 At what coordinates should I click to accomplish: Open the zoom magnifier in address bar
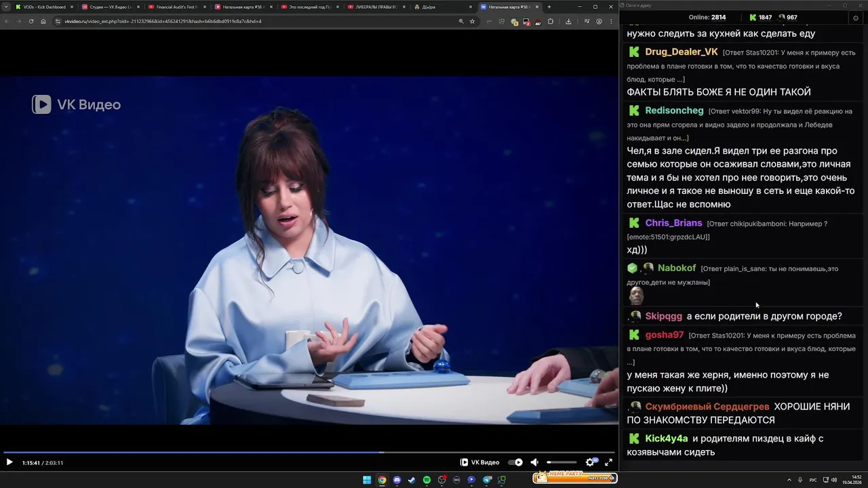[x=461, y=21]
